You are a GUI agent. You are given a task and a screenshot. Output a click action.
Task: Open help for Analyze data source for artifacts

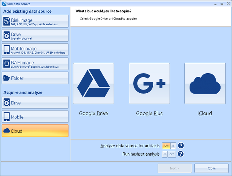click(181, 146)
